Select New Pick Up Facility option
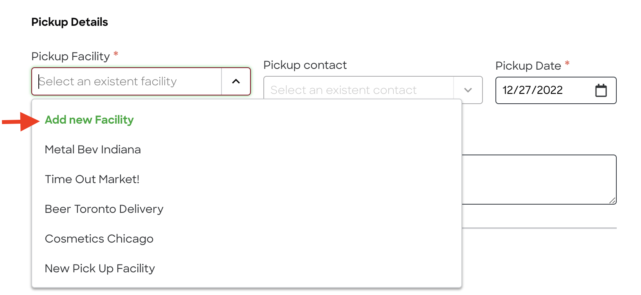Screen dimensions: 641x295 100,268
